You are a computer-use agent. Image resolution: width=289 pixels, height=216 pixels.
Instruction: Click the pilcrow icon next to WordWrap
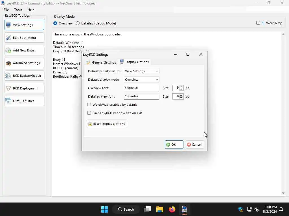263,23
